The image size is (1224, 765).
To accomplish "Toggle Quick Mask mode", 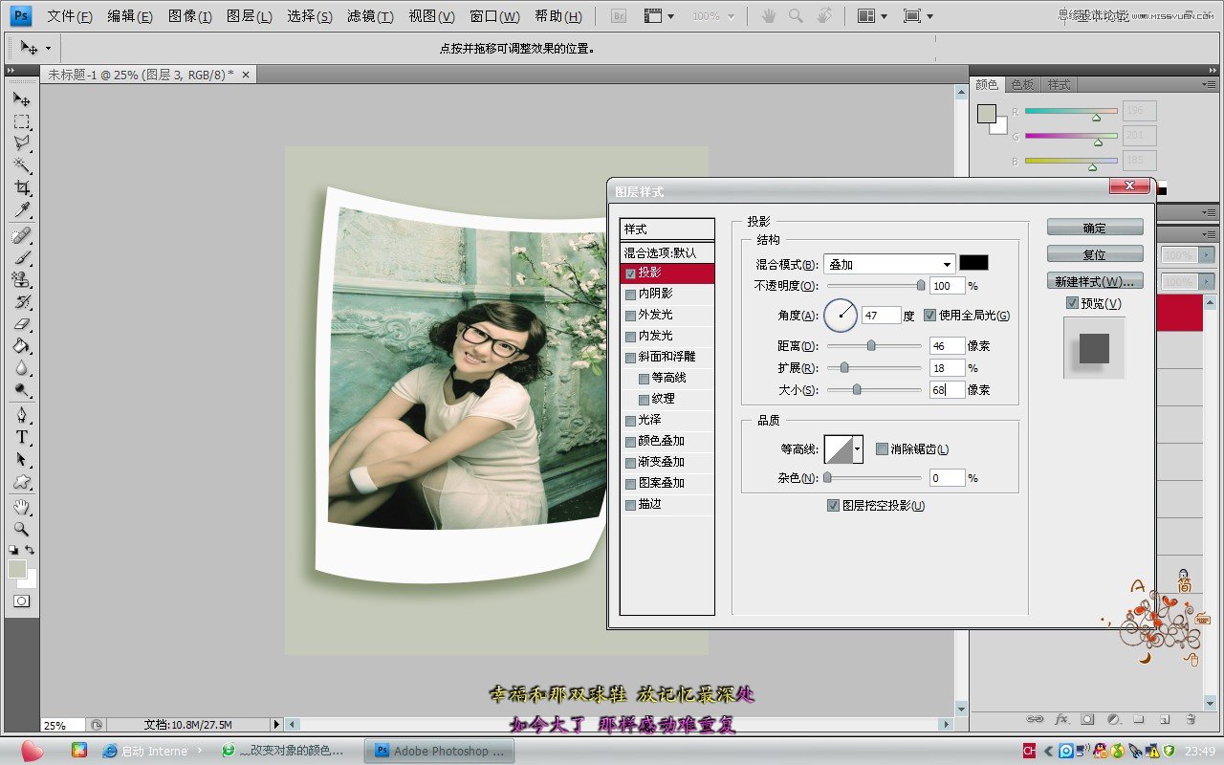I will point(21,601).
